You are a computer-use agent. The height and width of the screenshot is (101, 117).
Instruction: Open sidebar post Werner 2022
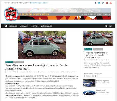click(100, 91)
